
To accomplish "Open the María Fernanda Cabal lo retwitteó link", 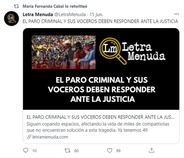I will pos(55,6).
